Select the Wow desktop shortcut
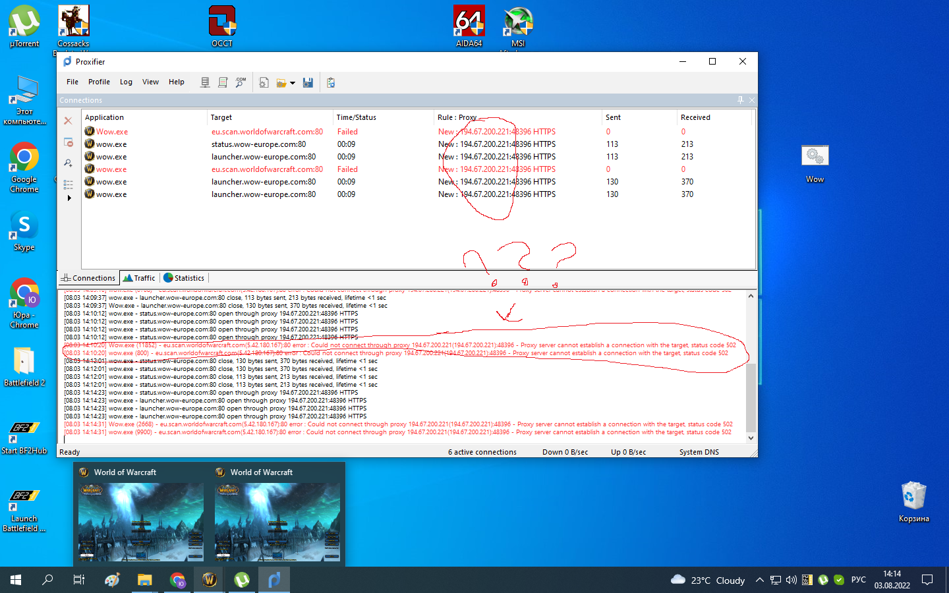Screen dimensions: 949x593 pyautogui.click(x=815, y=163)
